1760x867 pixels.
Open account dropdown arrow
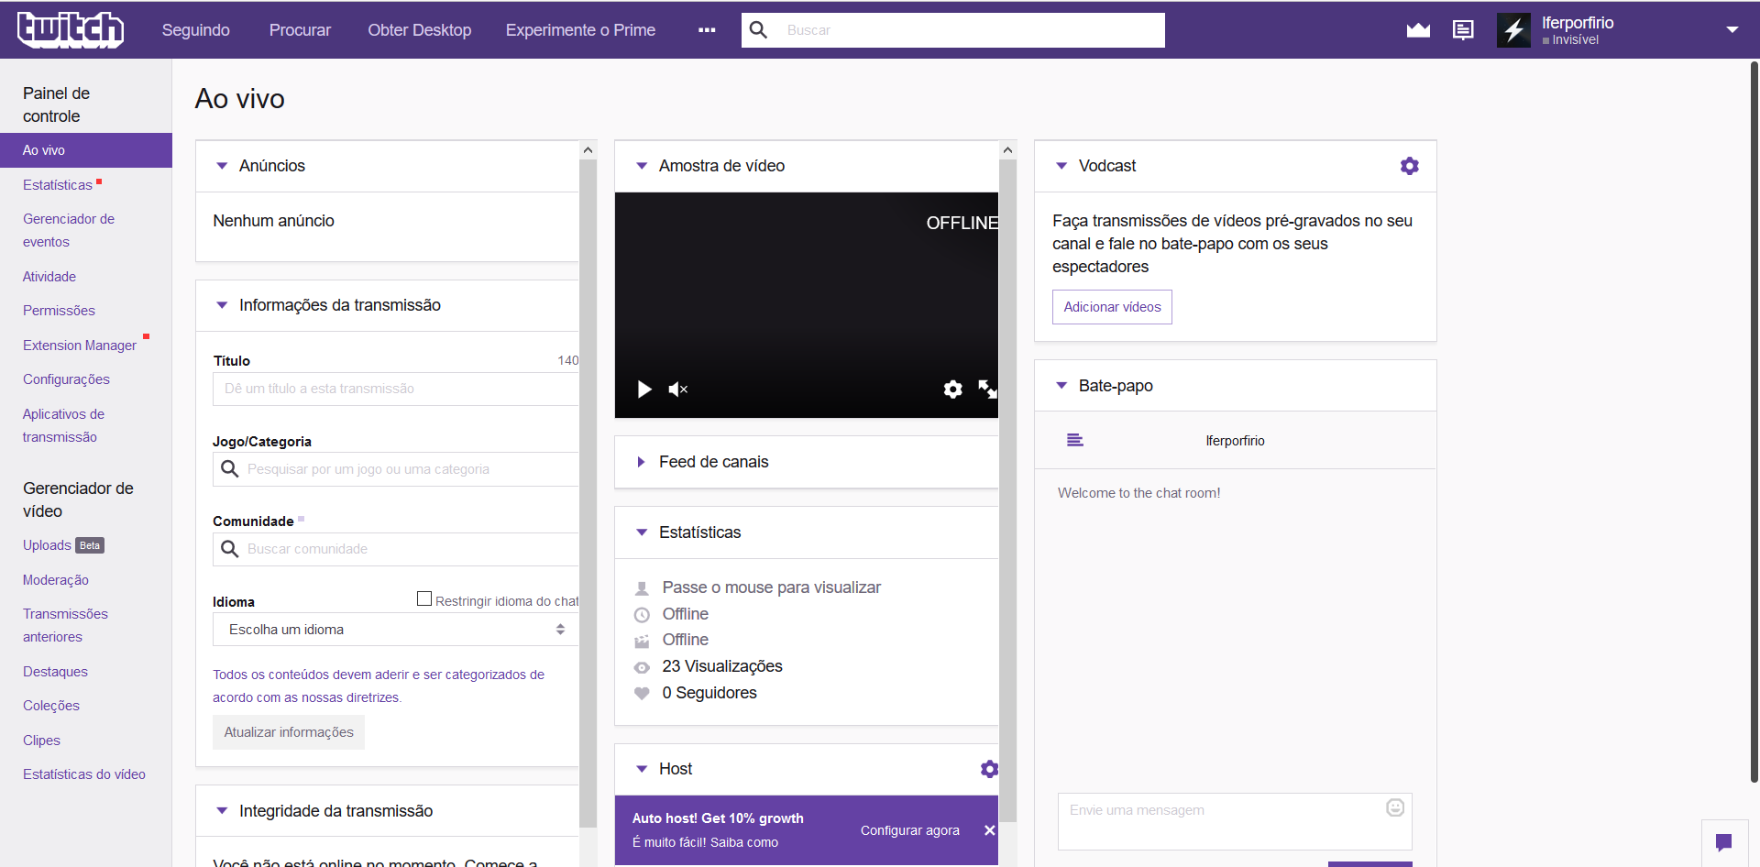(1732, 30)
